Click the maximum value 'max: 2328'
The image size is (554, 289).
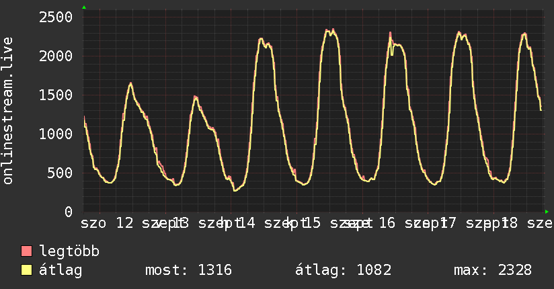(493, 270)
